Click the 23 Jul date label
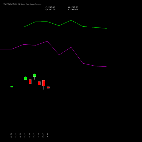This screenshot has height=142, width=142. coord(25,135)
